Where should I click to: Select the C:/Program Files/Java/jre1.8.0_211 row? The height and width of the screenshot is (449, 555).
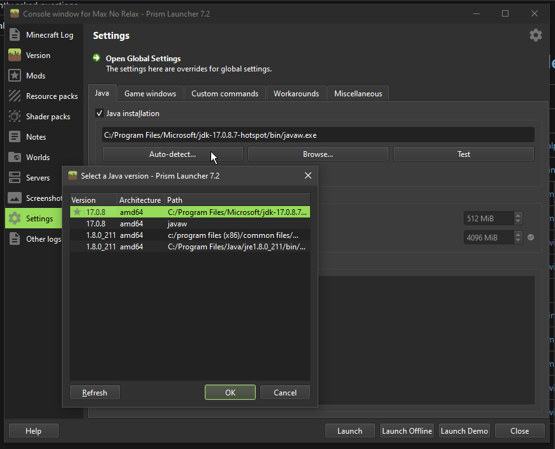point(190,247)
